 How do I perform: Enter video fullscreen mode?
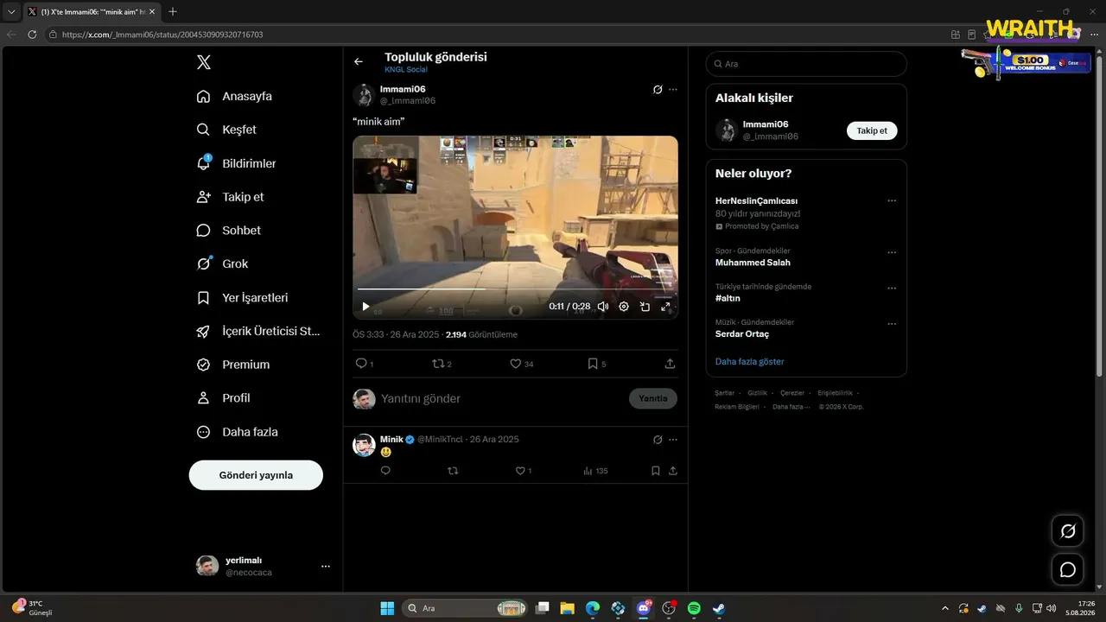pos(665,307)
